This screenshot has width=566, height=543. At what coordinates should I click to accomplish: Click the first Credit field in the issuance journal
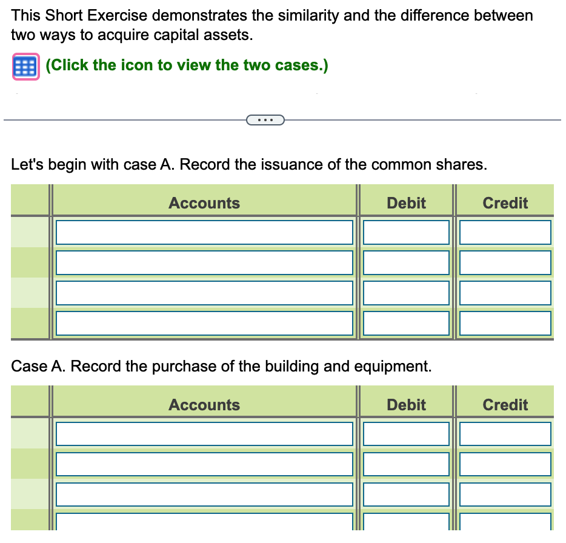[x=505, y=232]
